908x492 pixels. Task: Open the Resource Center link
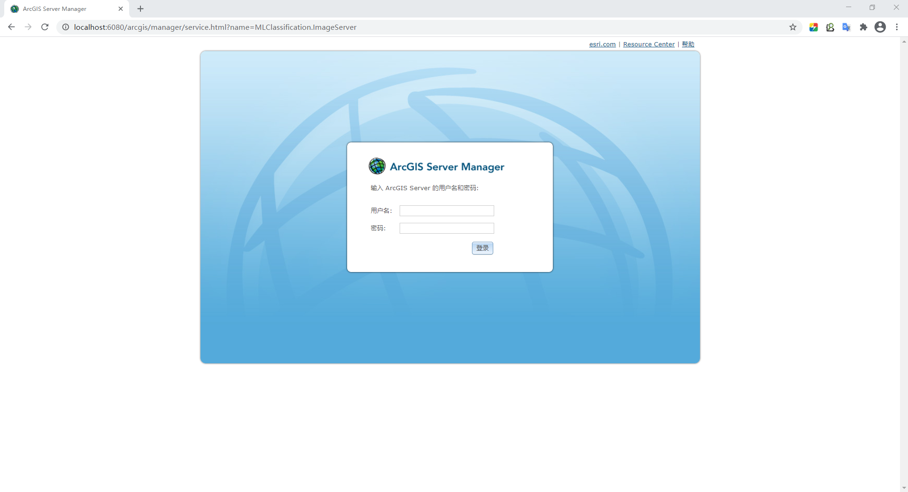[649, 44]
